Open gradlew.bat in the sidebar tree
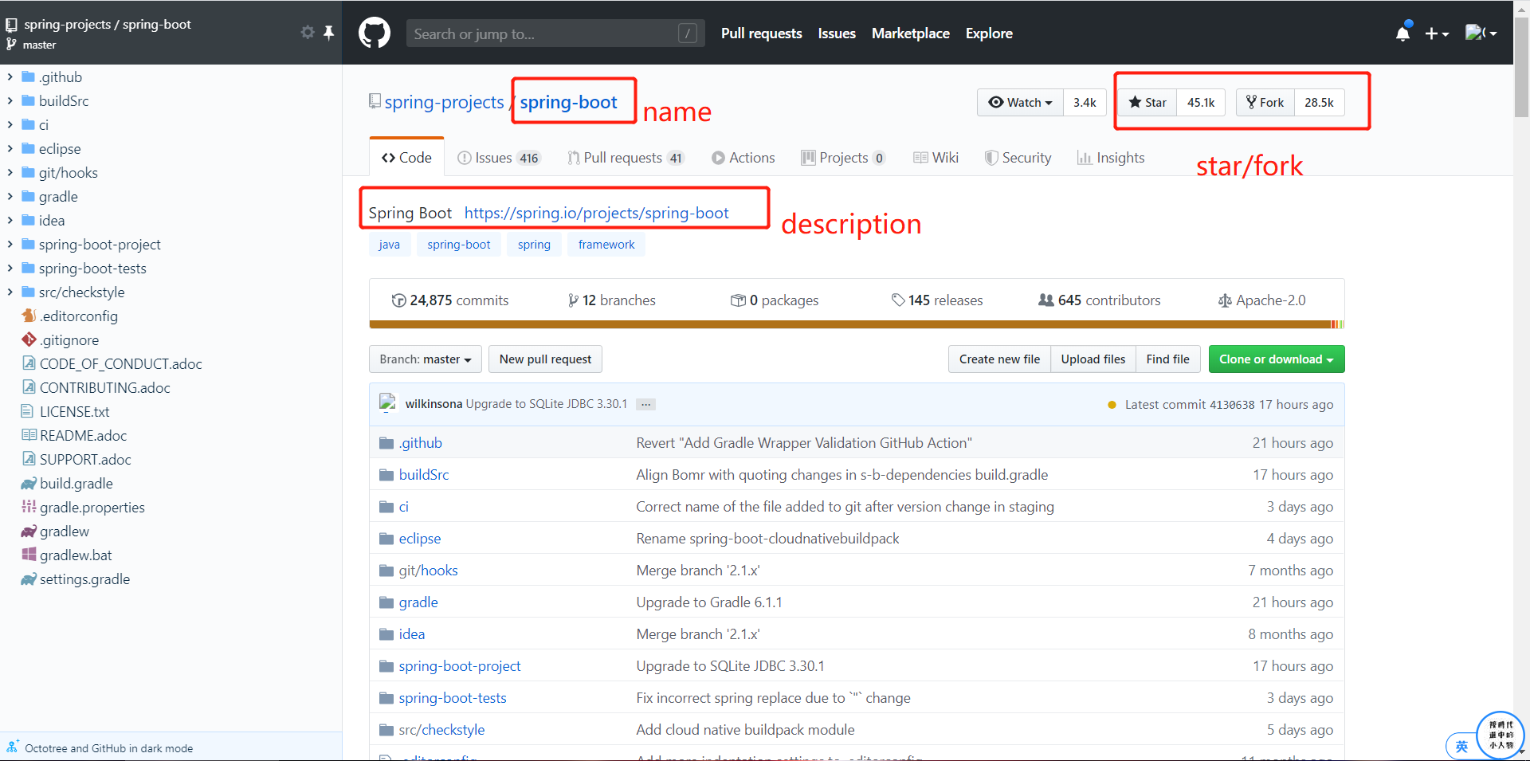Screen dimensions: 1530x761 (75, 555)
